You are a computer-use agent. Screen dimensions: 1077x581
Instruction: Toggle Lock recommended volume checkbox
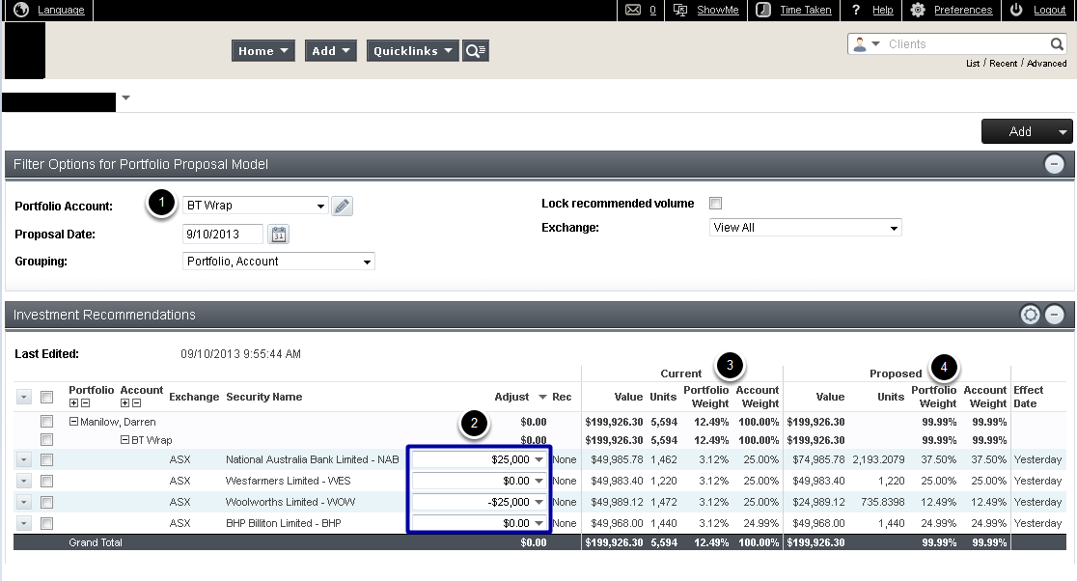716,204
